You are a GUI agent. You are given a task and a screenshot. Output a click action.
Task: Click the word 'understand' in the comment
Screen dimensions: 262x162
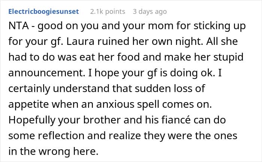[81, 88]
